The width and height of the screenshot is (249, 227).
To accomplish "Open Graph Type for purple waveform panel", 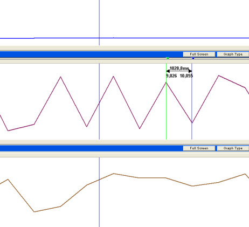I will 233,54.
